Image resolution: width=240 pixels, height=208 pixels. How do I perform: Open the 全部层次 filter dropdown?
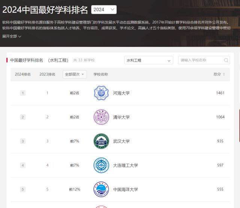pyautogui.click(x=75, y=74)
